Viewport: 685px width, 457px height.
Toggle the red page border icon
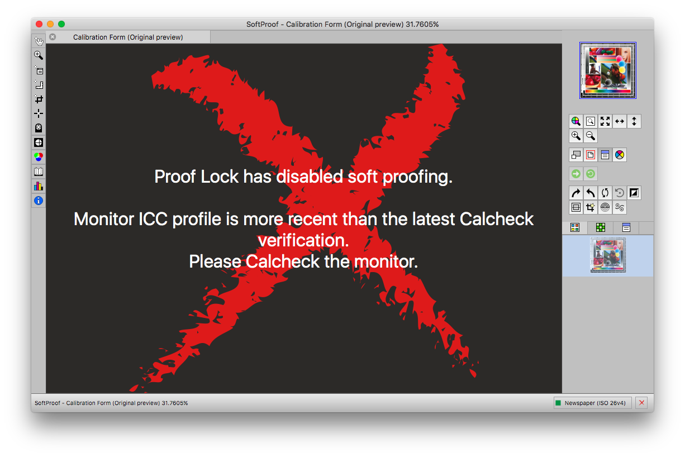pos(591,155)
